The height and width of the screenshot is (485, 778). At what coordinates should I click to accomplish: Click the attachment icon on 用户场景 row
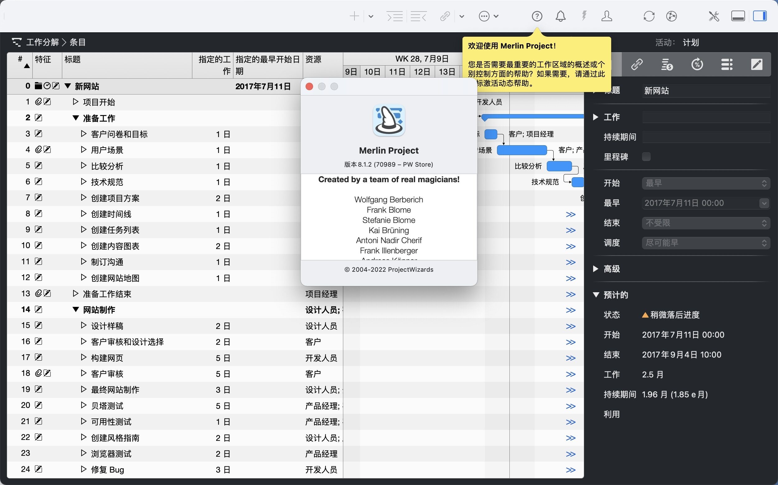[x=38, y=150]
